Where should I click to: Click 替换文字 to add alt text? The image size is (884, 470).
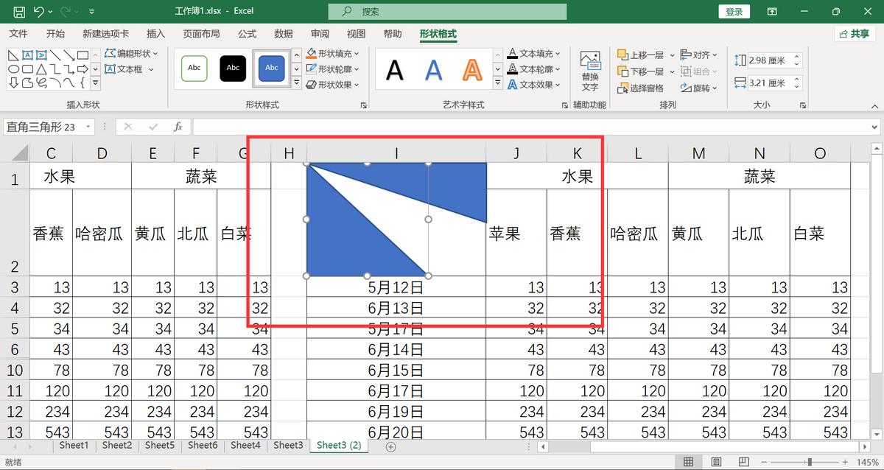click(x=590, y=68)
